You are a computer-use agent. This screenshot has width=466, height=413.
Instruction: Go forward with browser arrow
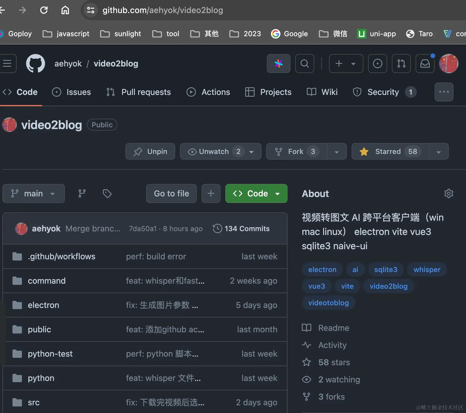point(23,10)
